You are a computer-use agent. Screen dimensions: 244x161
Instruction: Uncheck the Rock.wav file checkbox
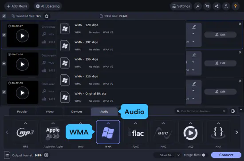click(x=4, y=92)
